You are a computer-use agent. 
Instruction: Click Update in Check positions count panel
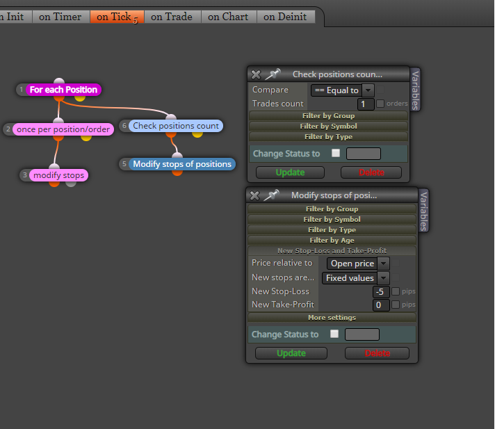(x=290, y=172)
